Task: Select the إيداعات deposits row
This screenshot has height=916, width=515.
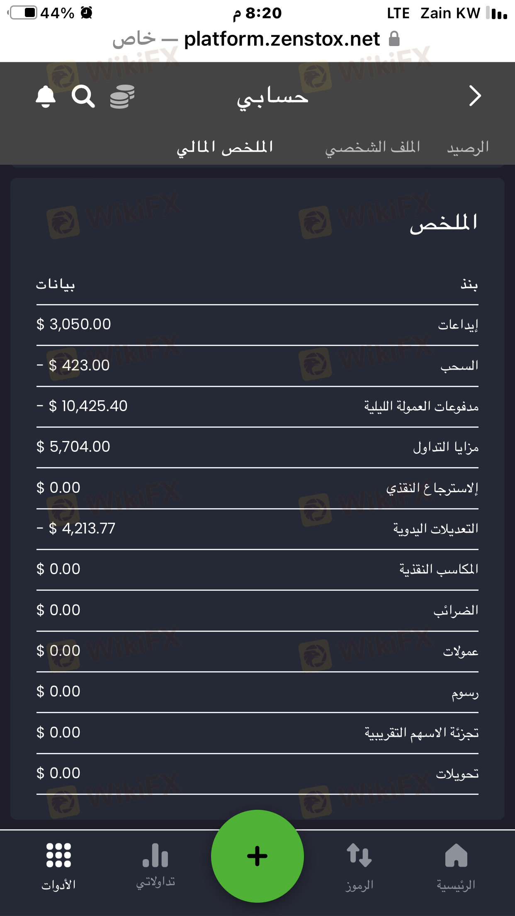Action: [257, 325]
